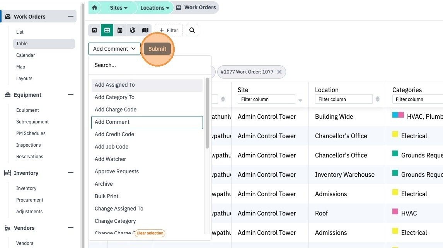Choose Add Charge Code action
The image size is (443, 248).
pyautogui.click(x=147, y=110)
